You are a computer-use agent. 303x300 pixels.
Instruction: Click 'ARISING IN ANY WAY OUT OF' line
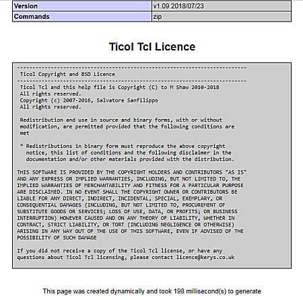pos(130,231)
